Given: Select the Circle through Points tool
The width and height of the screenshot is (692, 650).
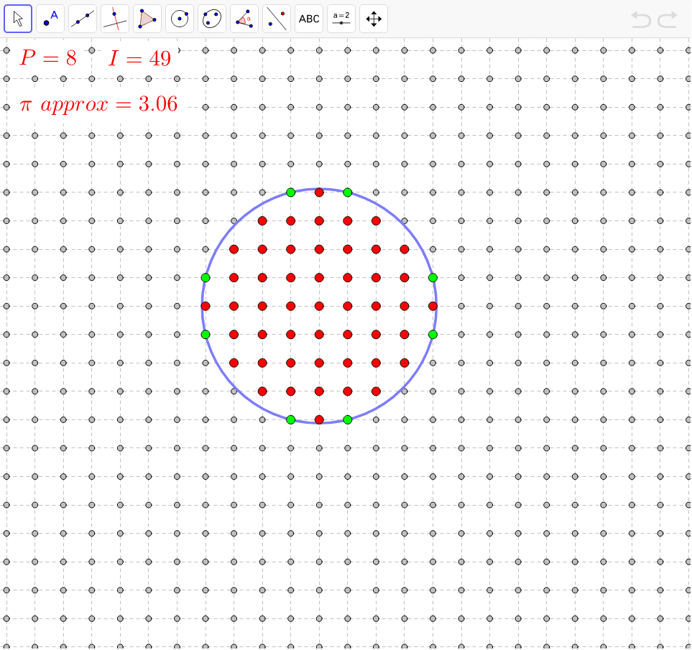Looking at the screenshot, I should 211,18.
